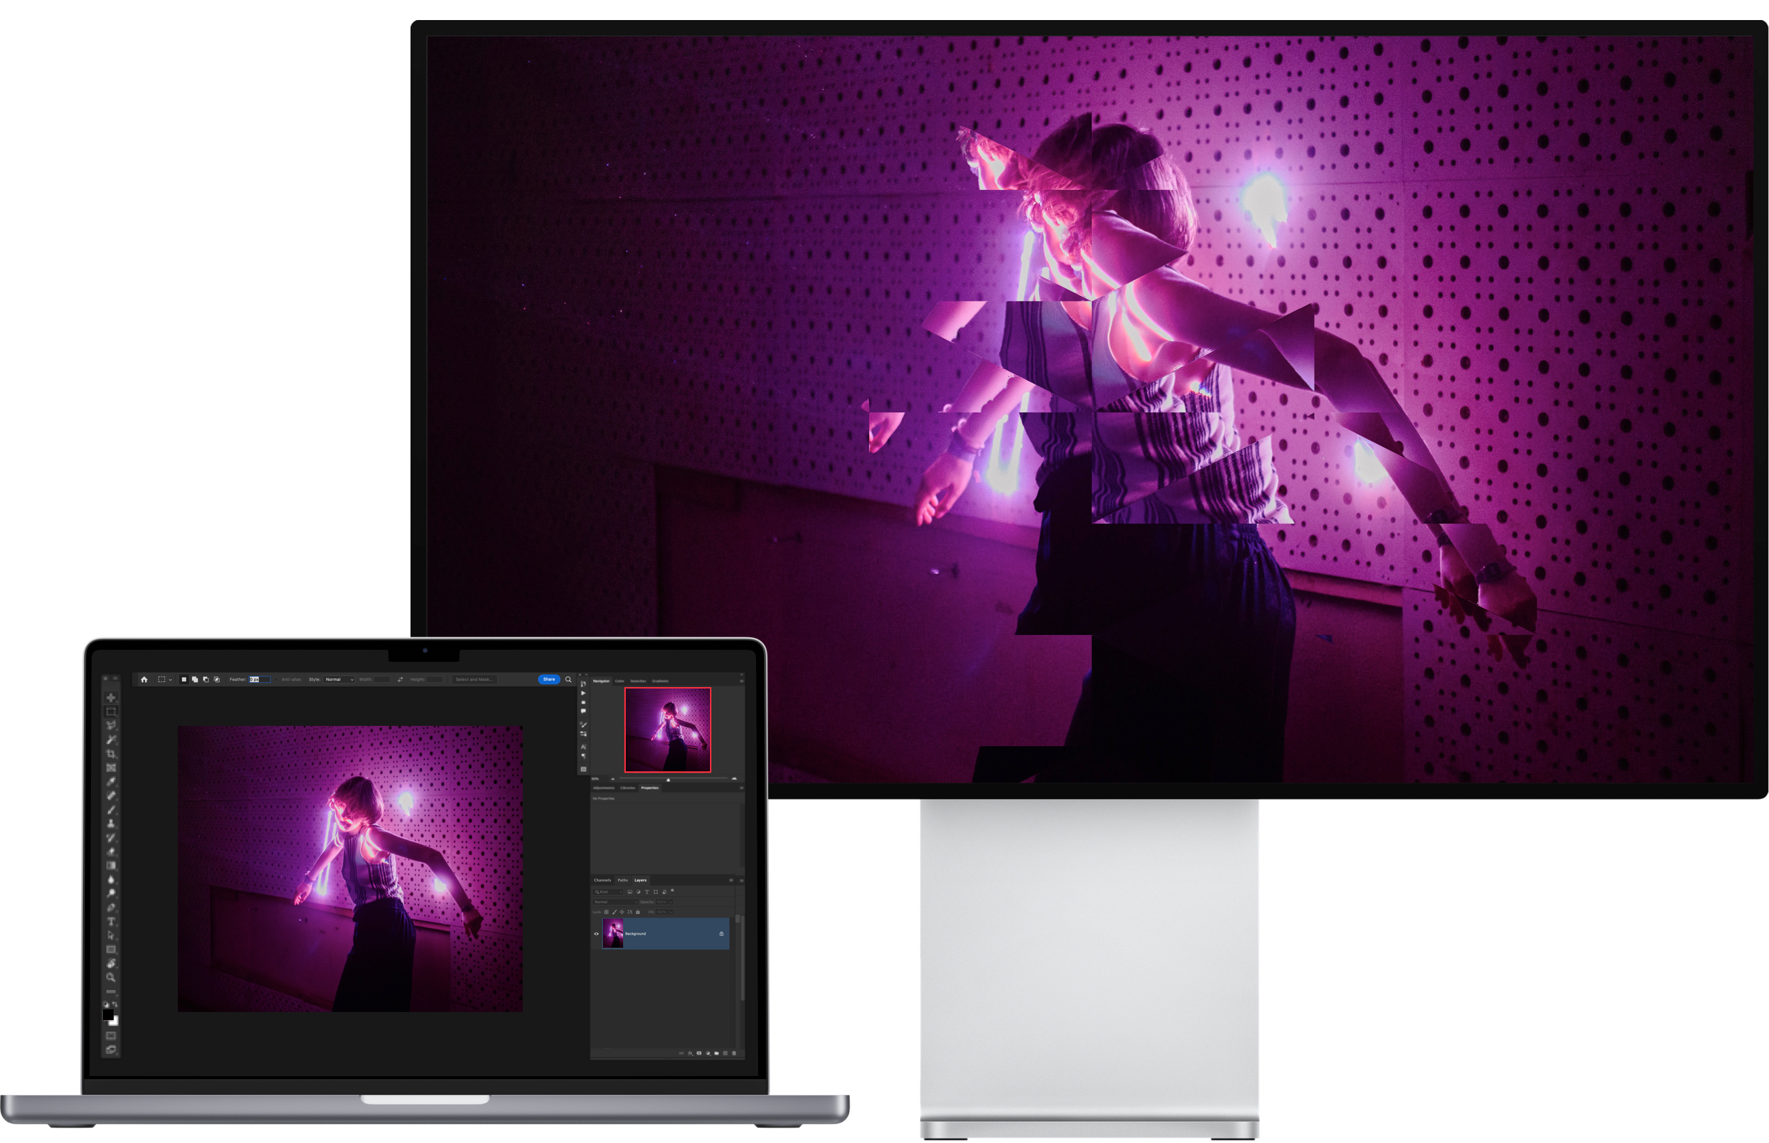Screen dimensions: 1769x1143
Task: Select the Crop tool
Action: pos(110,754)
